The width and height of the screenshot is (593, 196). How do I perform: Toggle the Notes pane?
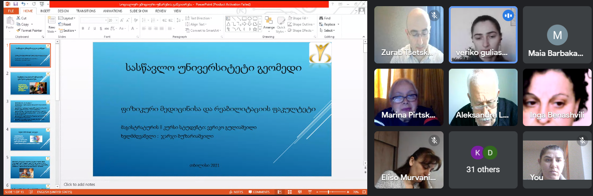click(x=236, y=192)
